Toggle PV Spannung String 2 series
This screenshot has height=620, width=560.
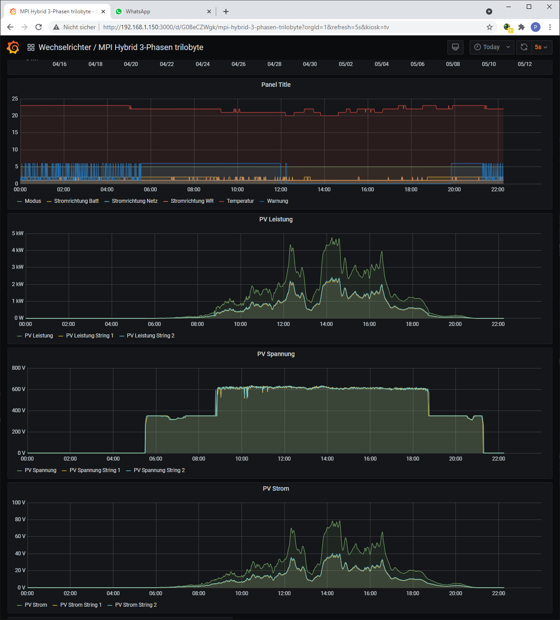point(159,470)
